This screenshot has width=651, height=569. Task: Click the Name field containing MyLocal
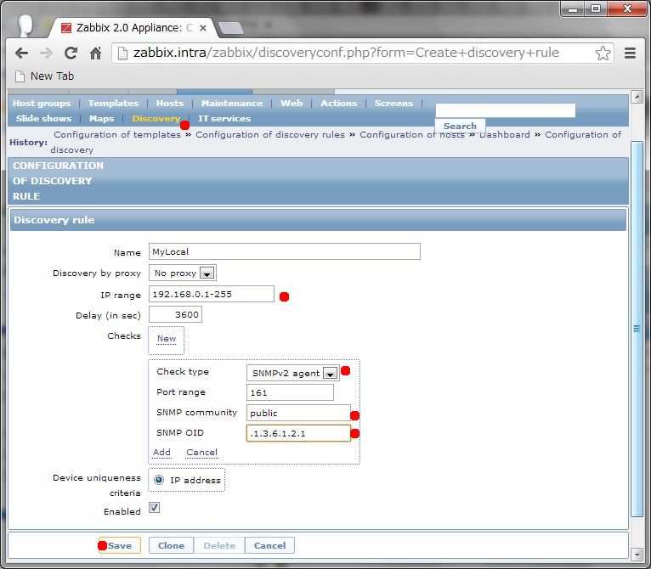[285, 251]
